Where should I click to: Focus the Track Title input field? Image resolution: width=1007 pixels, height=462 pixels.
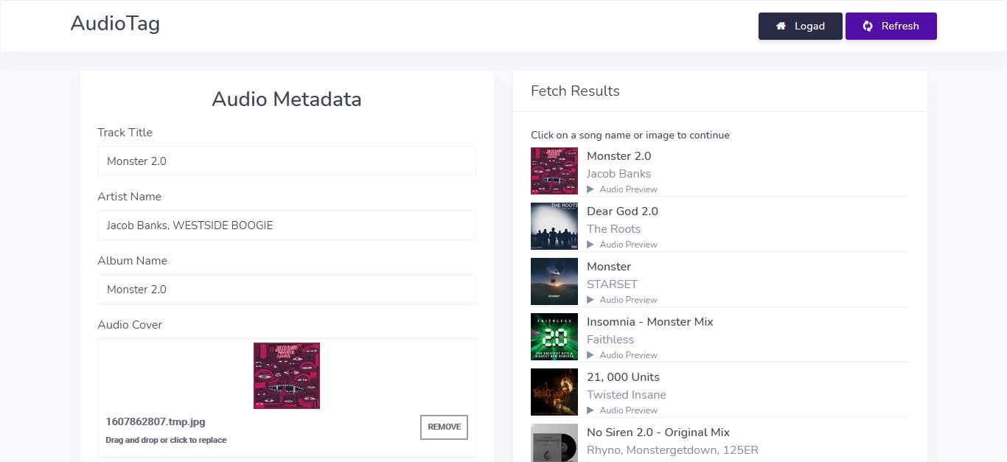286,161
